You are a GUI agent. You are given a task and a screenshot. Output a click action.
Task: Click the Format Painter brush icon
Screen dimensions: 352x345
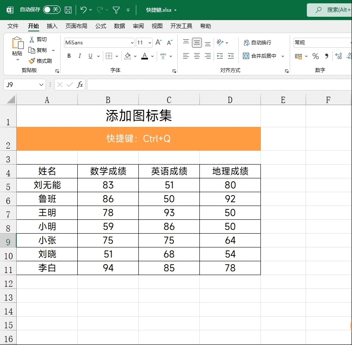tap(32, 61)
